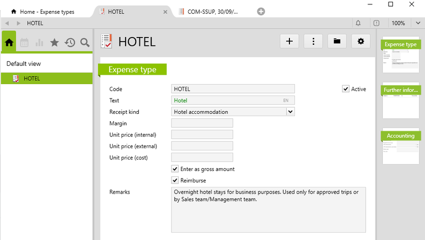Click the Home icon in the sidebar
This screenshot has height=240, width=425.
tap(9, 42)
